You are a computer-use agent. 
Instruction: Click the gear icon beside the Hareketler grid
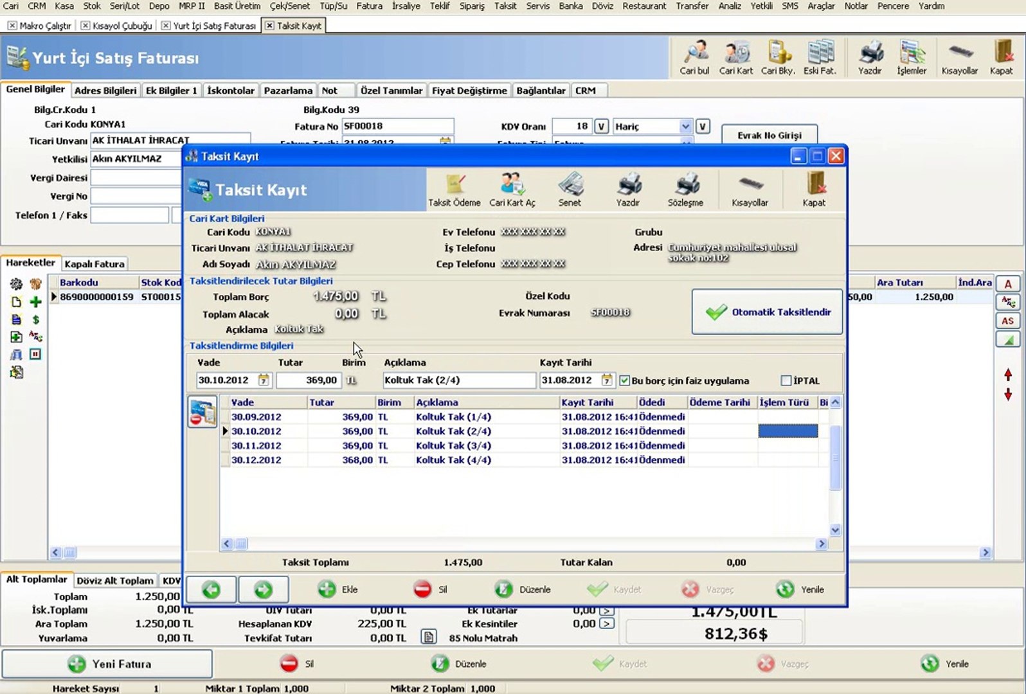16,283
